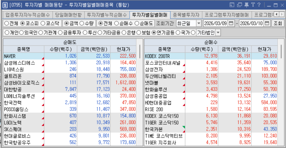
Task: Select TIGER 지주회사 row
Action: point(211,142)
